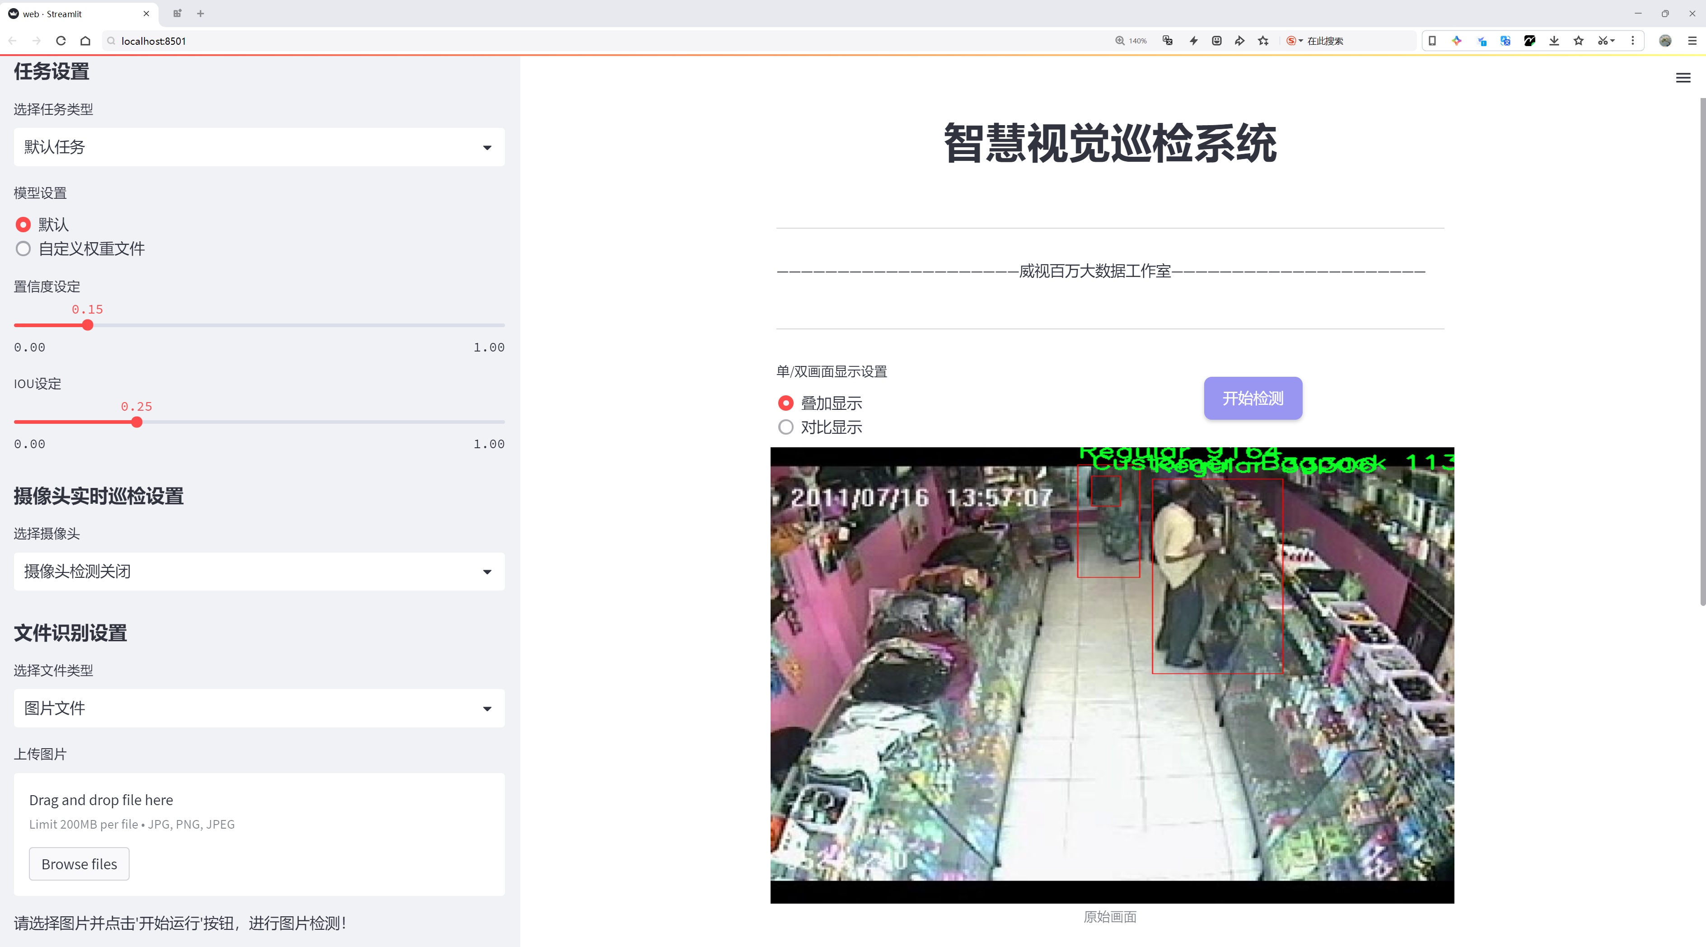Select 自定义权重文件 model option
The image size is (1706, 947).
(24, 249)
